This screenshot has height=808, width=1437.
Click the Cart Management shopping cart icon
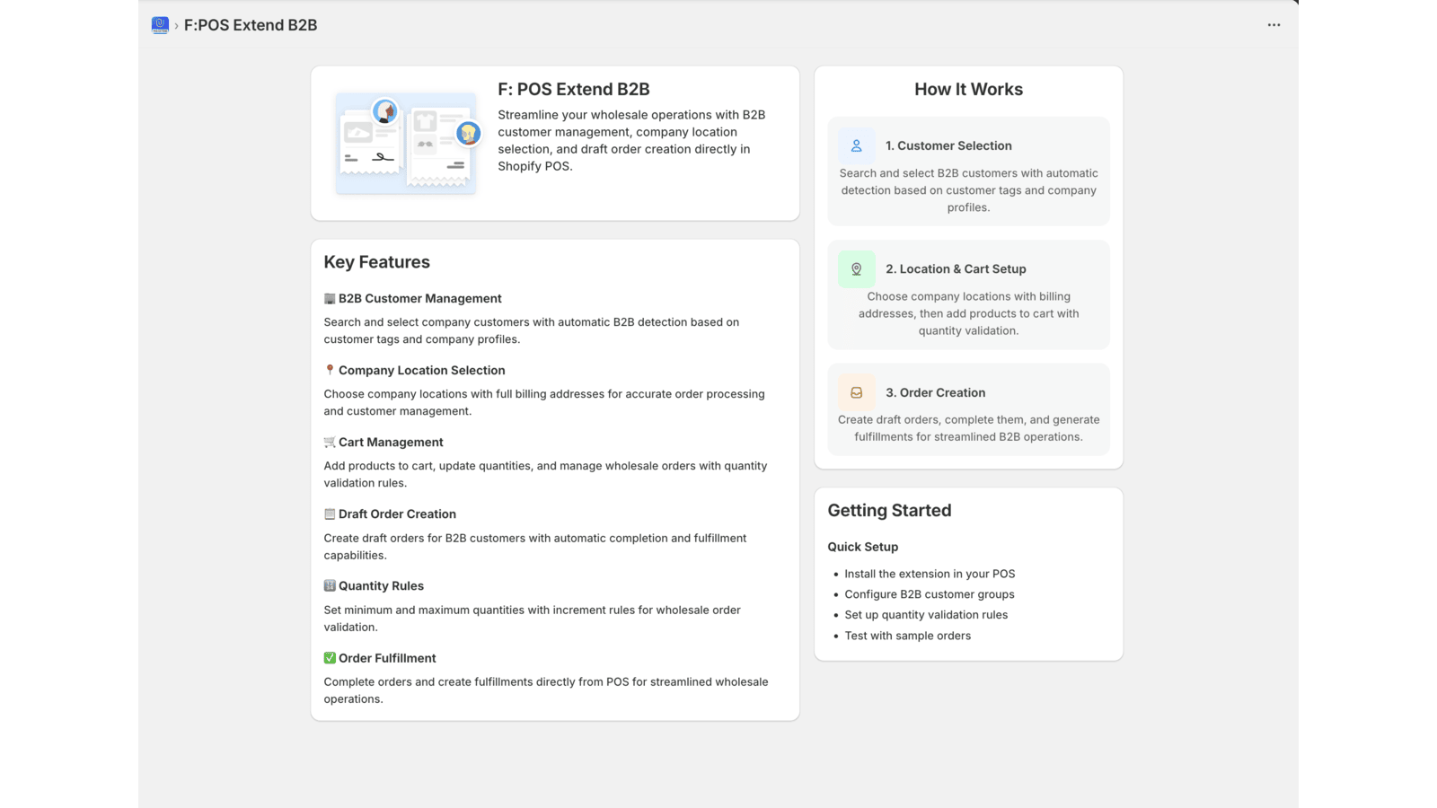tap(330, 443)
